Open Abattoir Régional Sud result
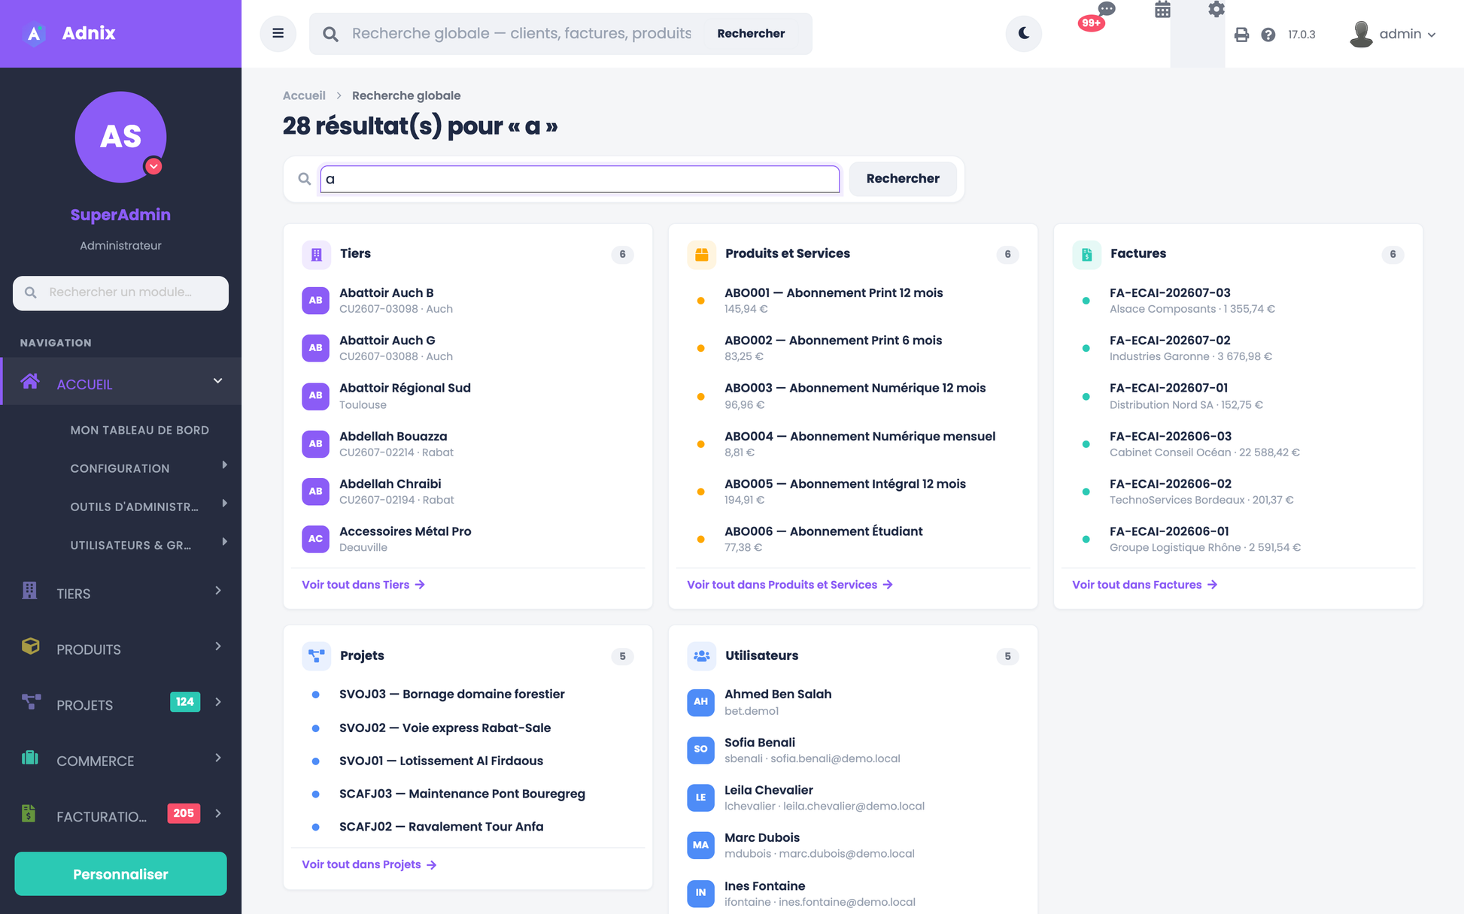The height and width of the screenshot is (914, 1464). tap(468, 395)
